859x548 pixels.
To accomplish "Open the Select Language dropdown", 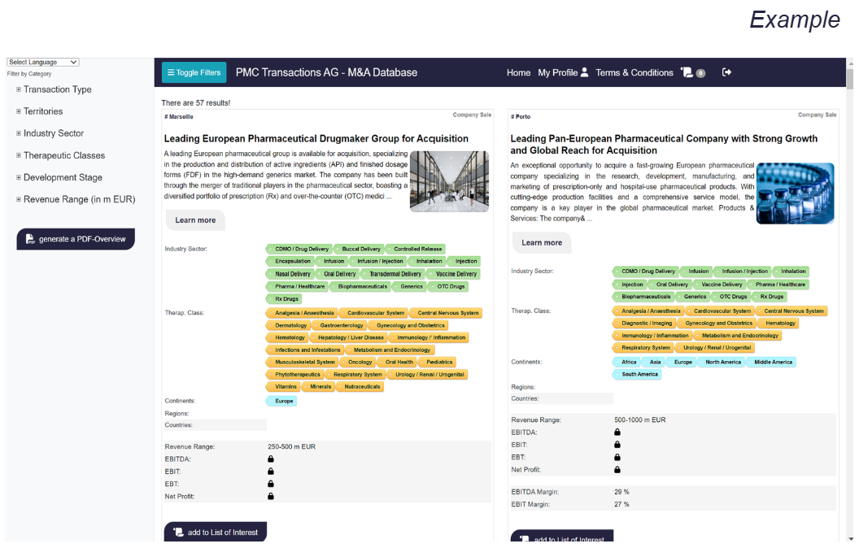I will click(x=42, y=62).
